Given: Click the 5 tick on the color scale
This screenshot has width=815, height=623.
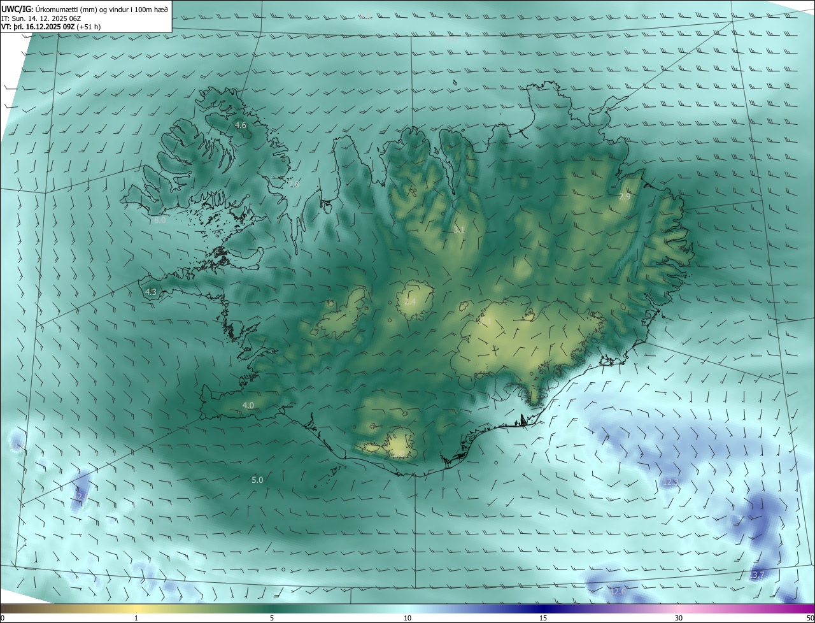Looking at the screenshot, I should click(x=272, y=618).
